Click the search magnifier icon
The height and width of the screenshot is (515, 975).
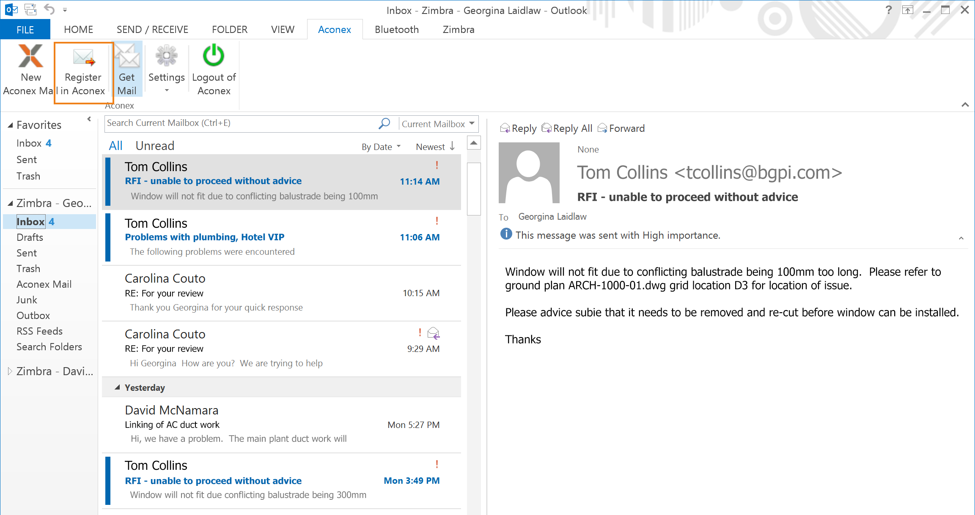click(384, 123)
